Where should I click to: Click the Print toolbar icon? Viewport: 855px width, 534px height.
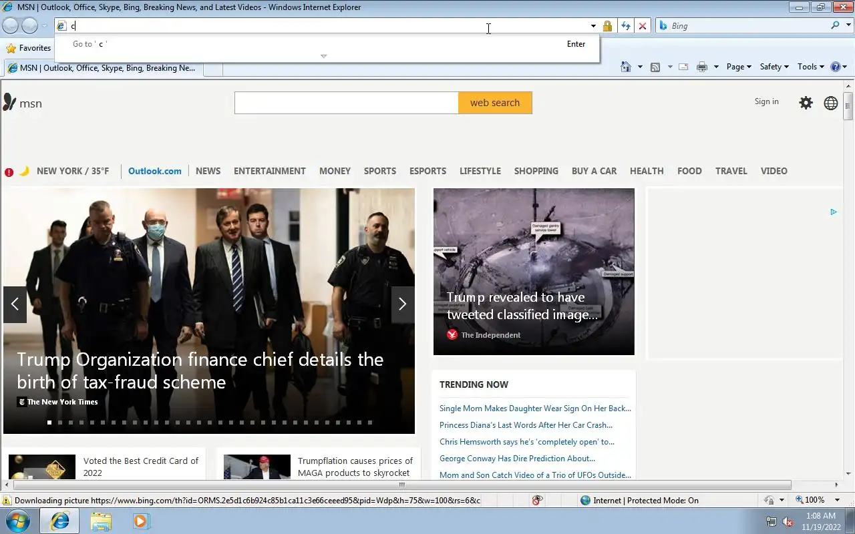(x=701, y=67)
